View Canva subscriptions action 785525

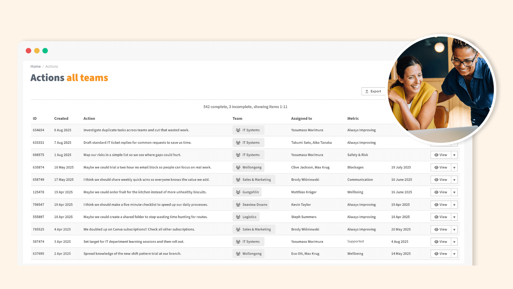pos(441,230)
